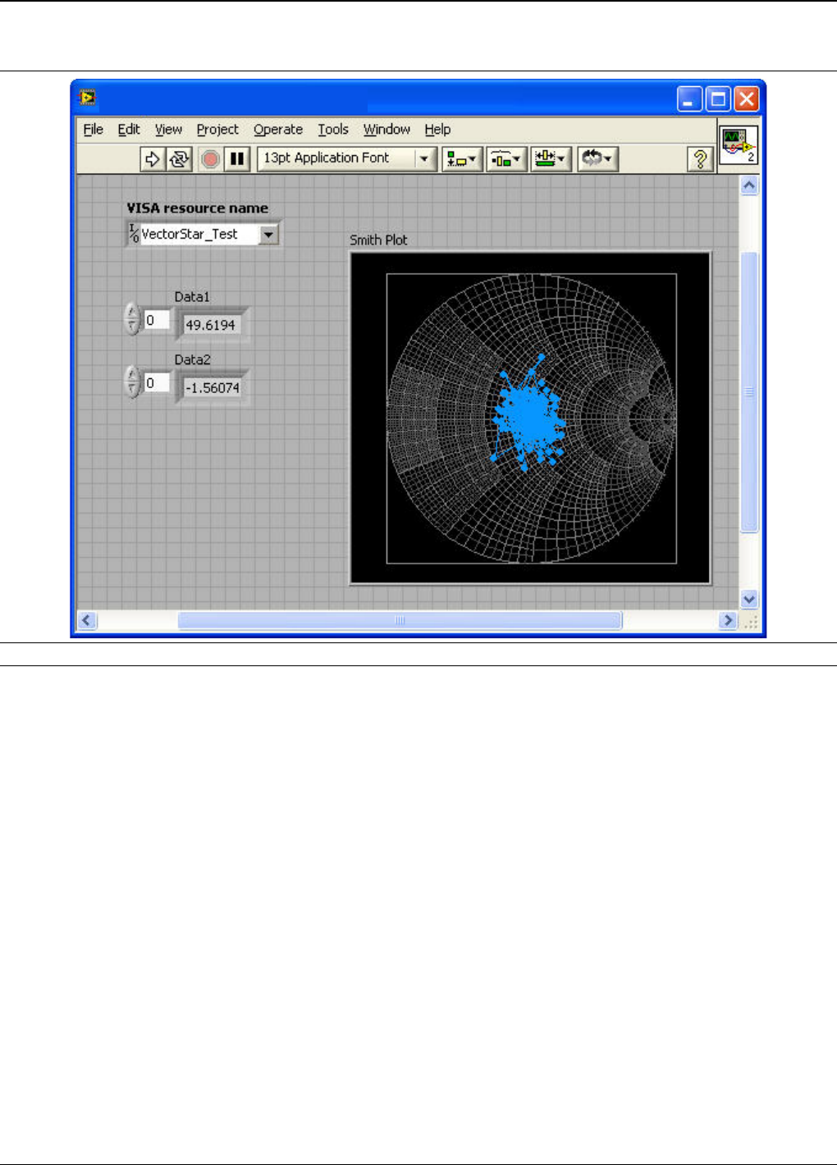Click the vertical scrollbar up arrow
This screenshot has height=1165, width=837.
[x=748, y=185]
